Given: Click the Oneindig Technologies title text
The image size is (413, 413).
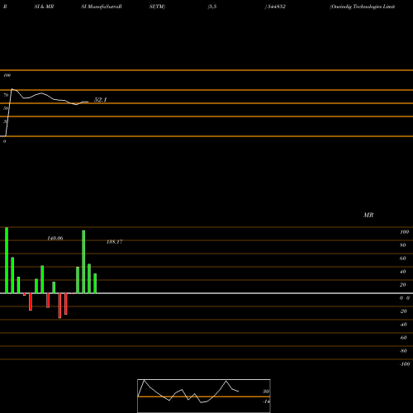Looking at the screenshot, I should click(363, 7).
